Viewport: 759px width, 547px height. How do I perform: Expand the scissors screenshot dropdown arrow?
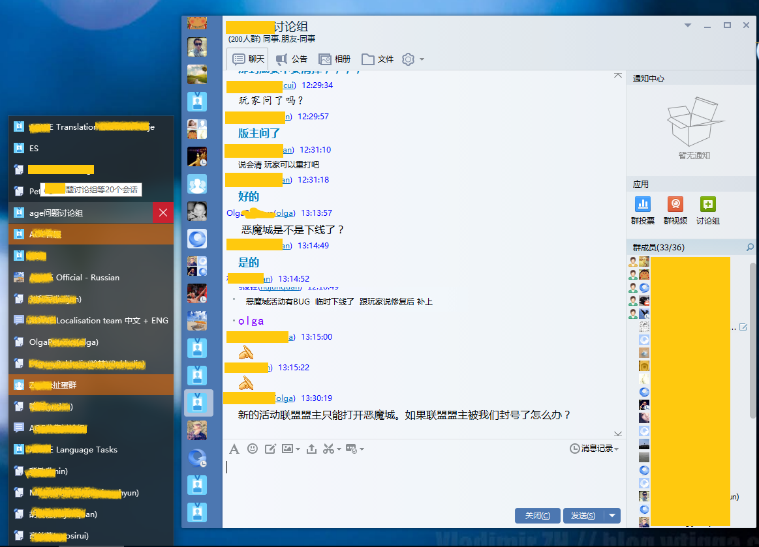[x=339, y=449]
